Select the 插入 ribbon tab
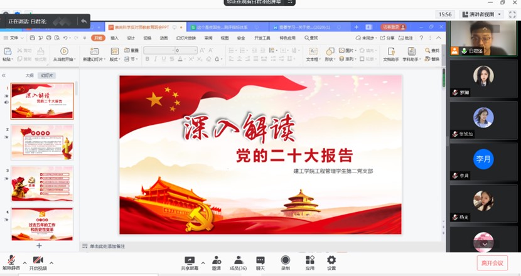The image size is (521, 276). (x=114, y=38)
